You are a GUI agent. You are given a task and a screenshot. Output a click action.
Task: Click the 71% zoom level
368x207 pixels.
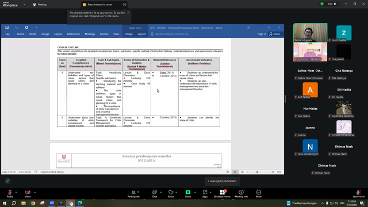coord(279,172)
